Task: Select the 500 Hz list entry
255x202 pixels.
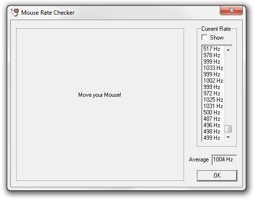Action: pos(213,112)
